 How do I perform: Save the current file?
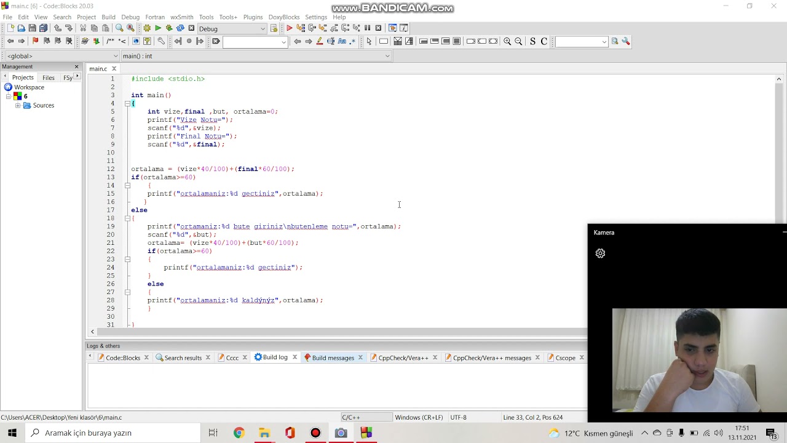pos(33,28)
